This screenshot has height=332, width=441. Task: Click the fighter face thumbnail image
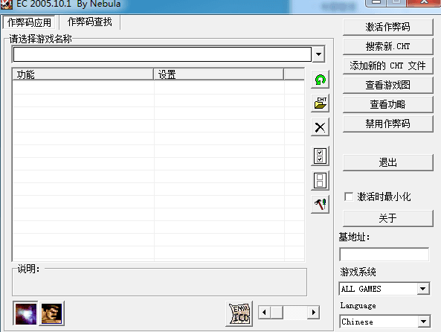click(52, 313)
